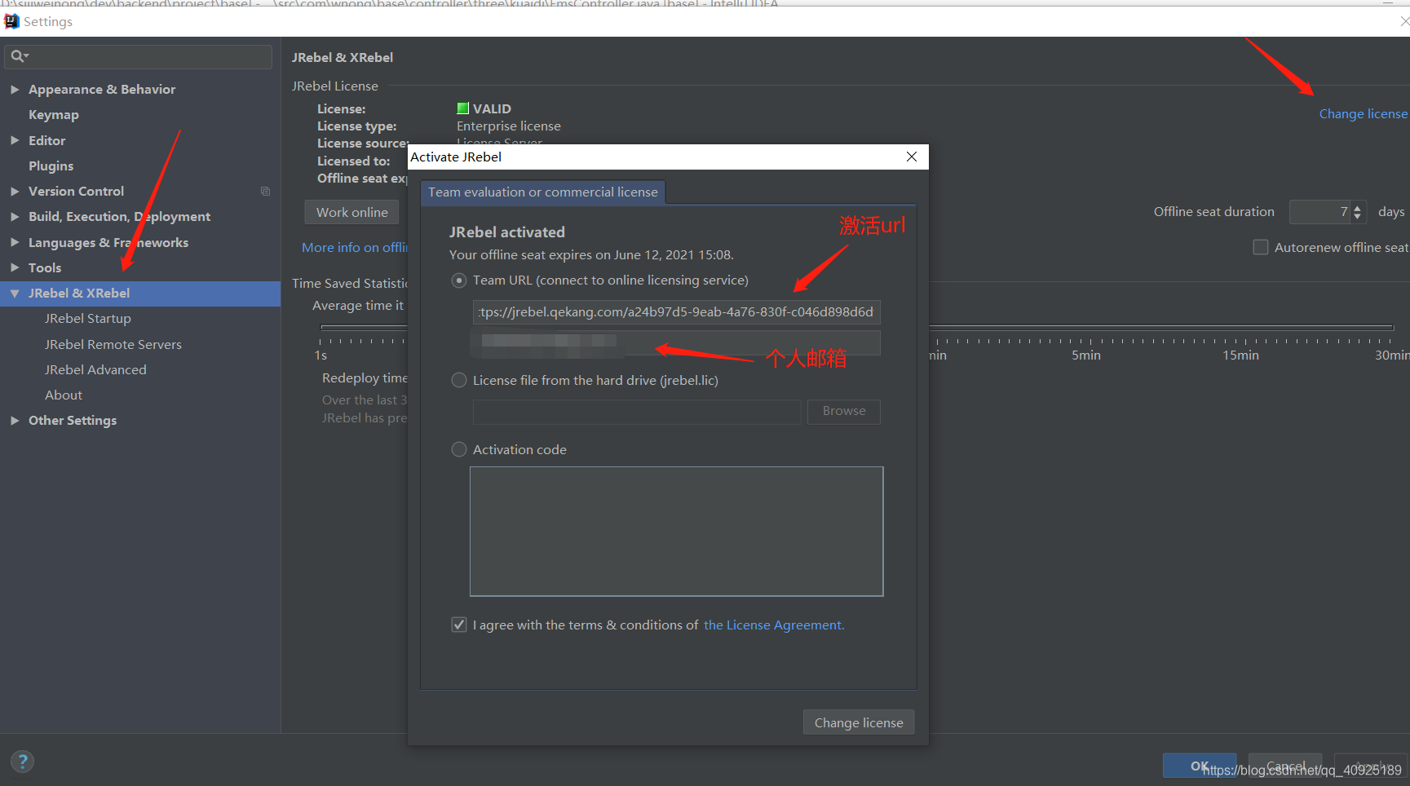This screenshot has width=1410, height=786.
Task: Toggle the License Agreement terms checkbox
Action: [x=459, y=625]
